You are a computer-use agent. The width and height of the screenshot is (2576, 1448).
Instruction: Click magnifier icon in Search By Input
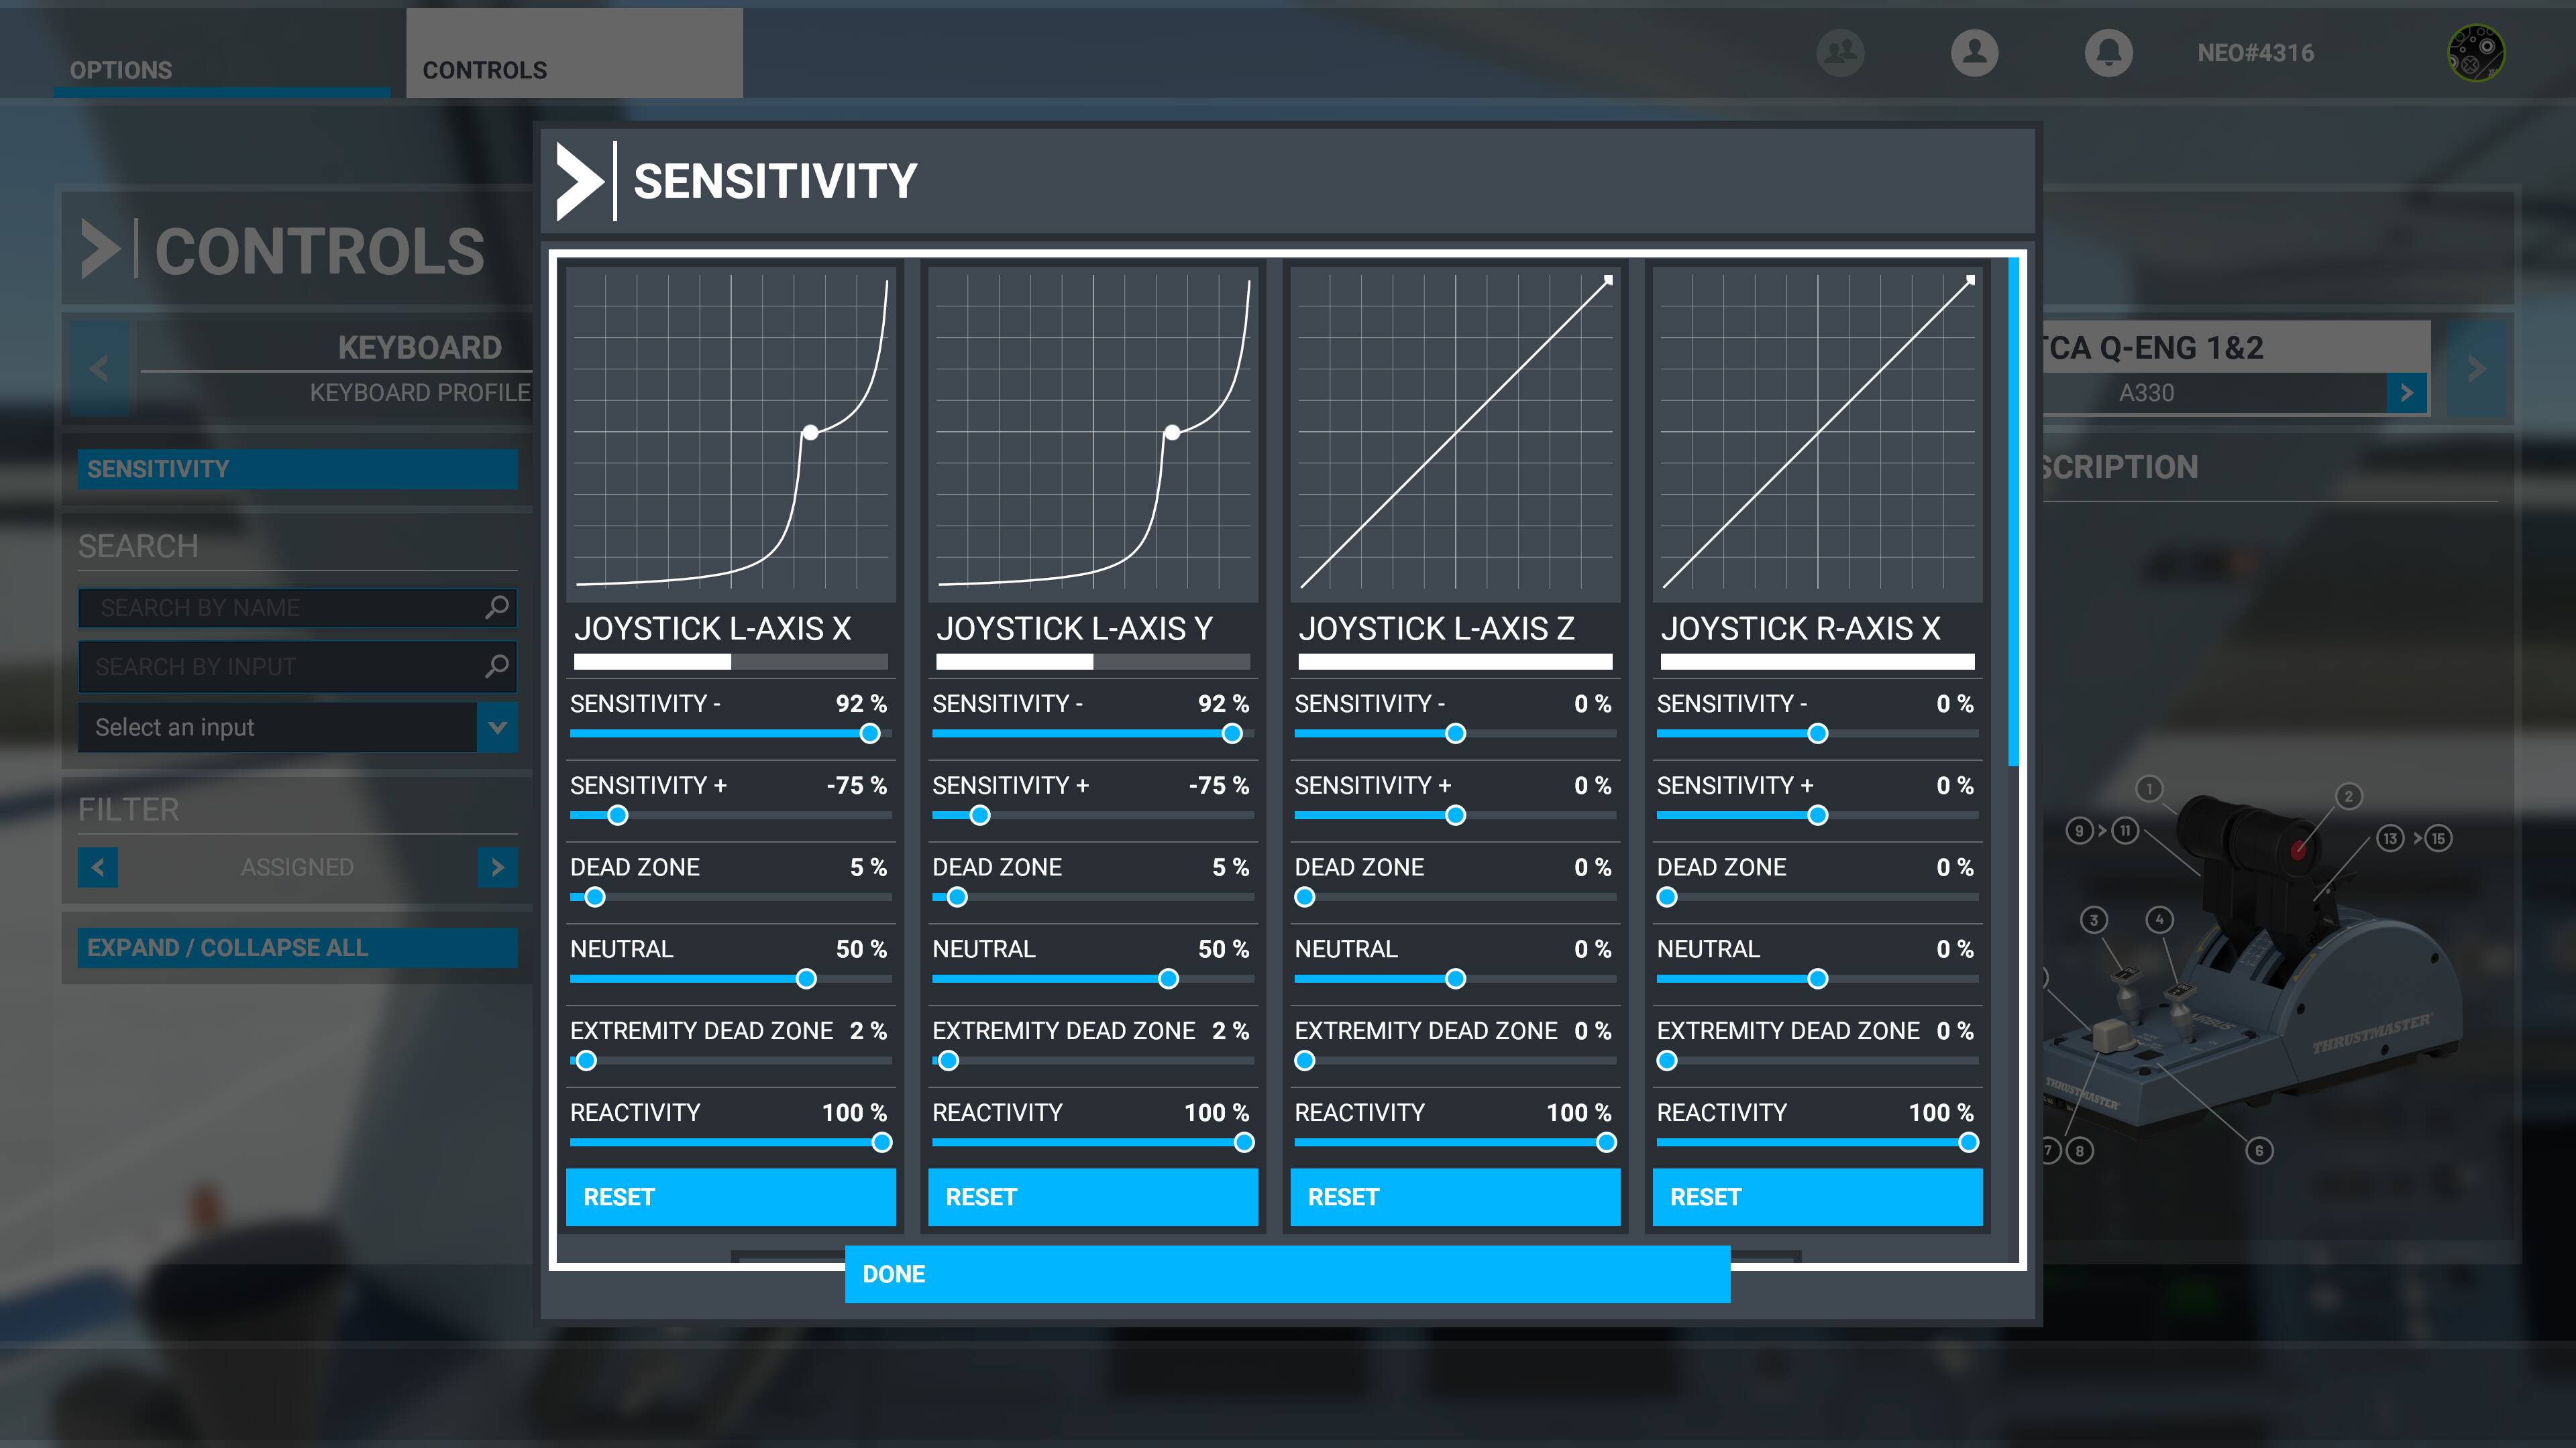tap(496, 666)
